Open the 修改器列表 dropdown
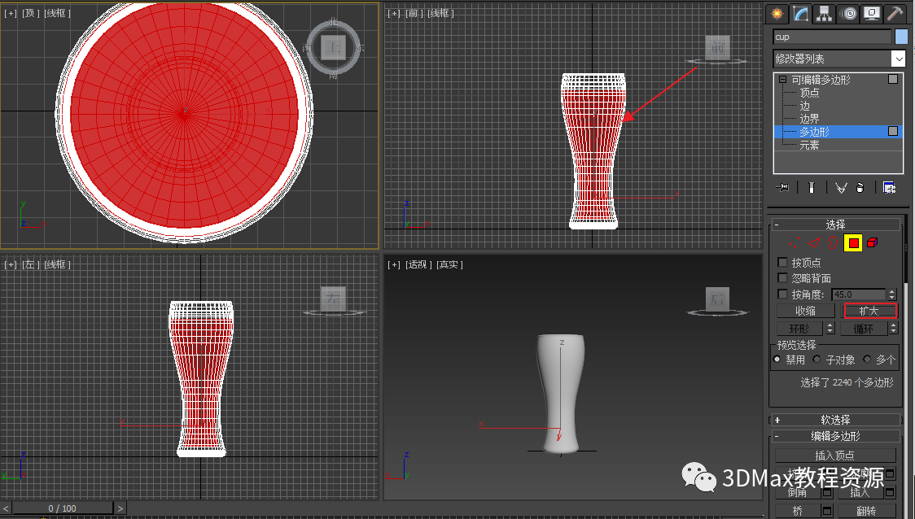Screen dimensions: 915x519 click(x=898, y=59)
